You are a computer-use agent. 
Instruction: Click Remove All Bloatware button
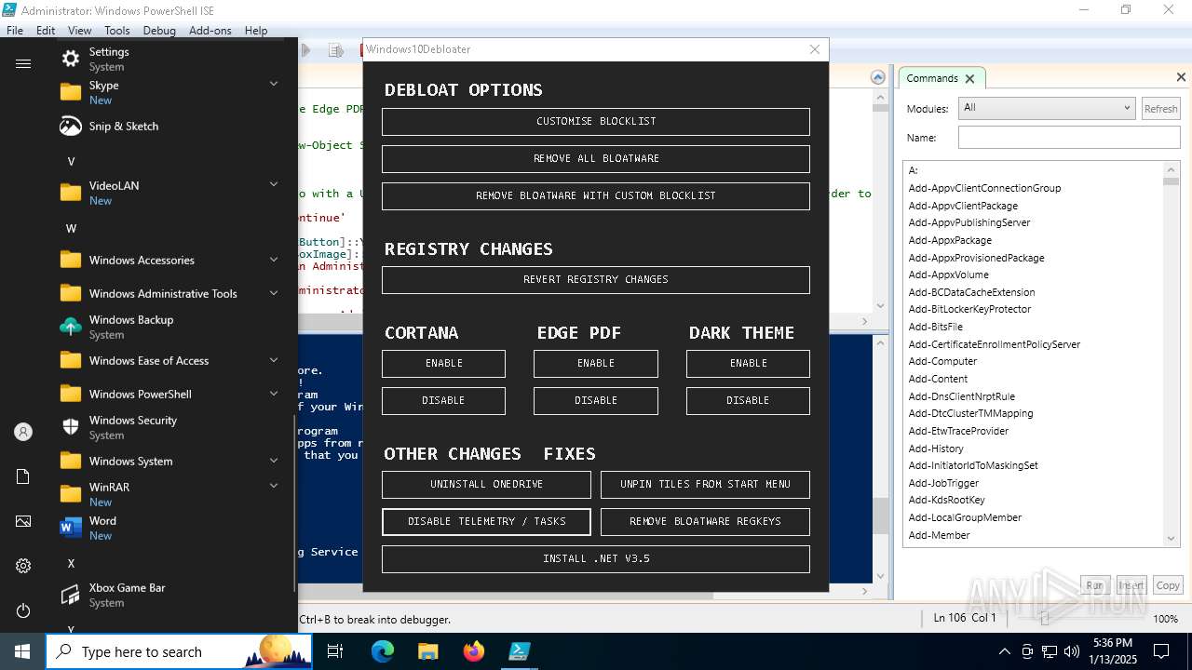point(596,158)
